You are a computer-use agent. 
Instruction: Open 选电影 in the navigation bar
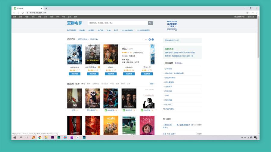[x=82, y=30]
